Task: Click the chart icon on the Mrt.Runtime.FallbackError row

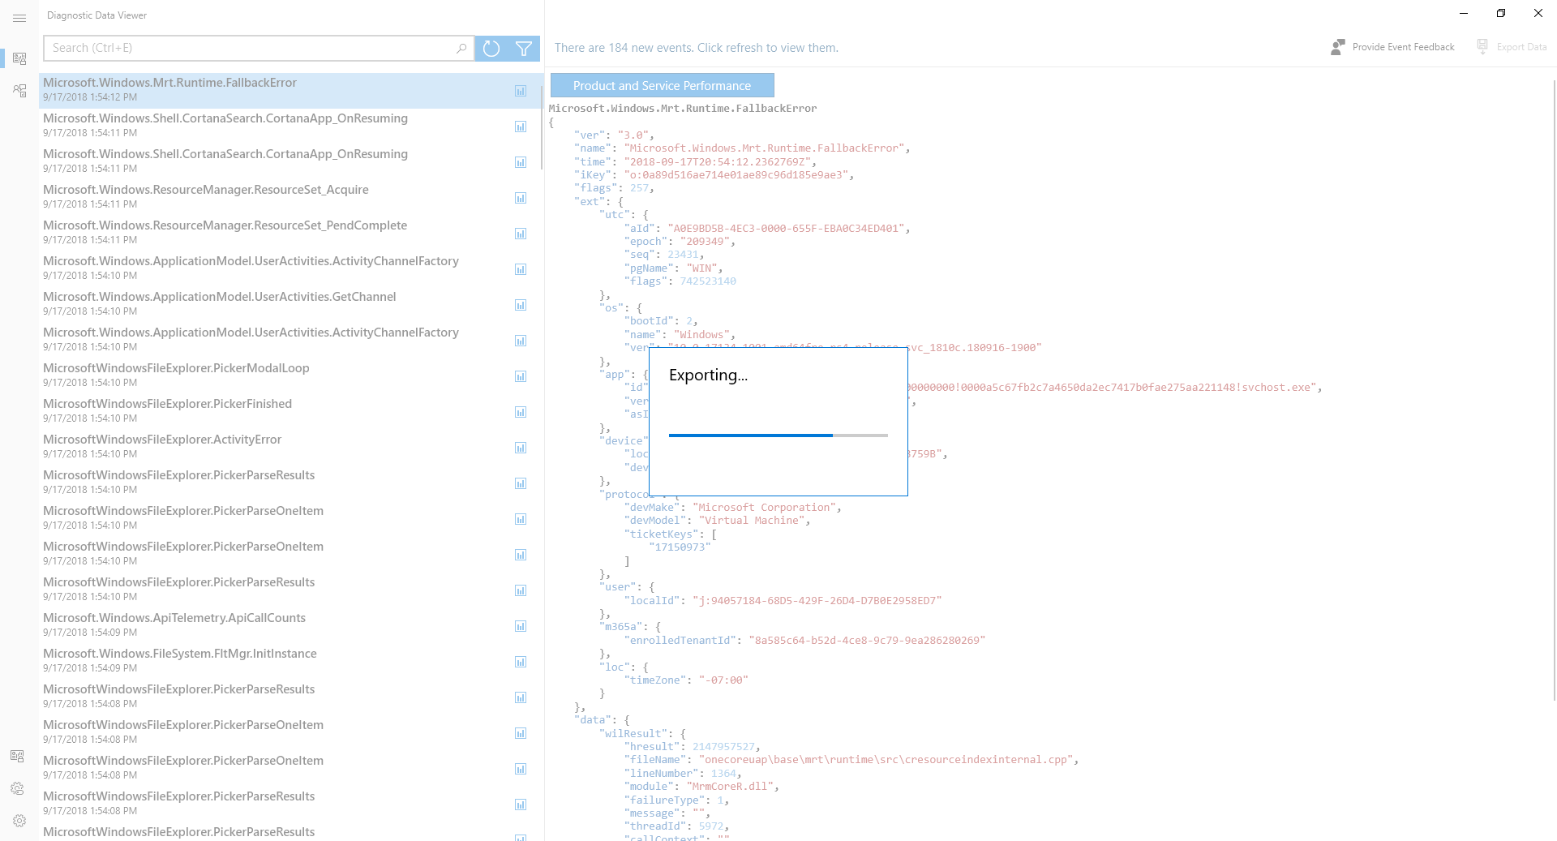Action: pos(521,91)
